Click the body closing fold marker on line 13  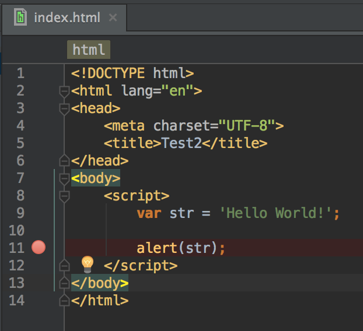click(x=64, y=283)
